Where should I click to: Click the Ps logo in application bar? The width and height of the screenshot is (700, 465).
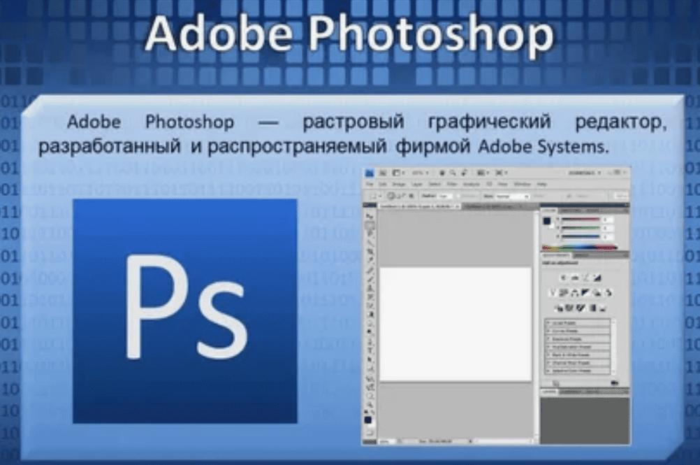pos(369,173)
